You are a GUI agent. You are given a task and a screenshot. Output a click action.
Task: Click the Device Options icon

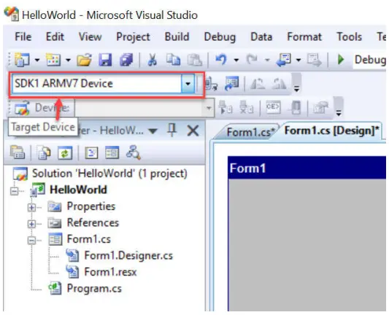(x=231, y=83)
